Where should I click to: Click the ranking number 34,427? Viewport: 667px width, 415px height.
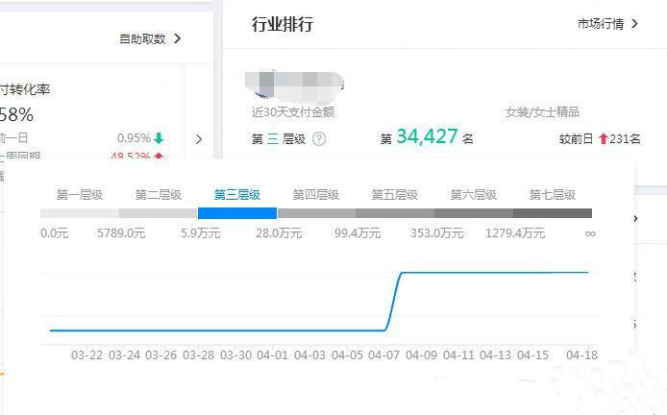[427, 136]
